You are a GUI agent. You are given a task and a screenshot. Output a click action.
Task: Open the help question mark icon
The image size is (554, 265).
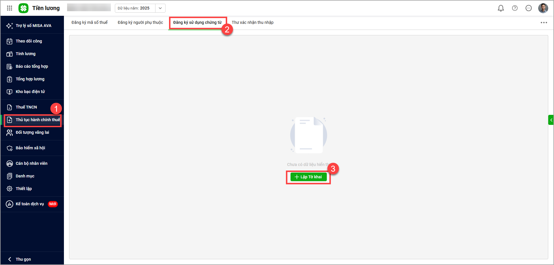[515, 8]
